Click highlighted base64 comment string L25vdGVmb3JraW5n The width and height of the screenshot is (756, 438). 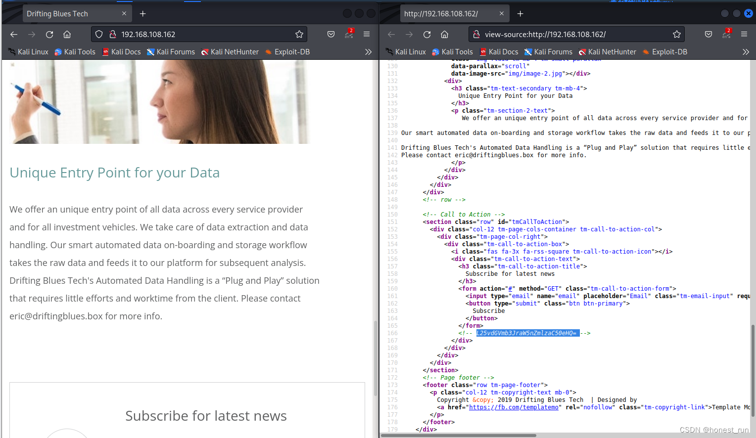coord(527,333)
